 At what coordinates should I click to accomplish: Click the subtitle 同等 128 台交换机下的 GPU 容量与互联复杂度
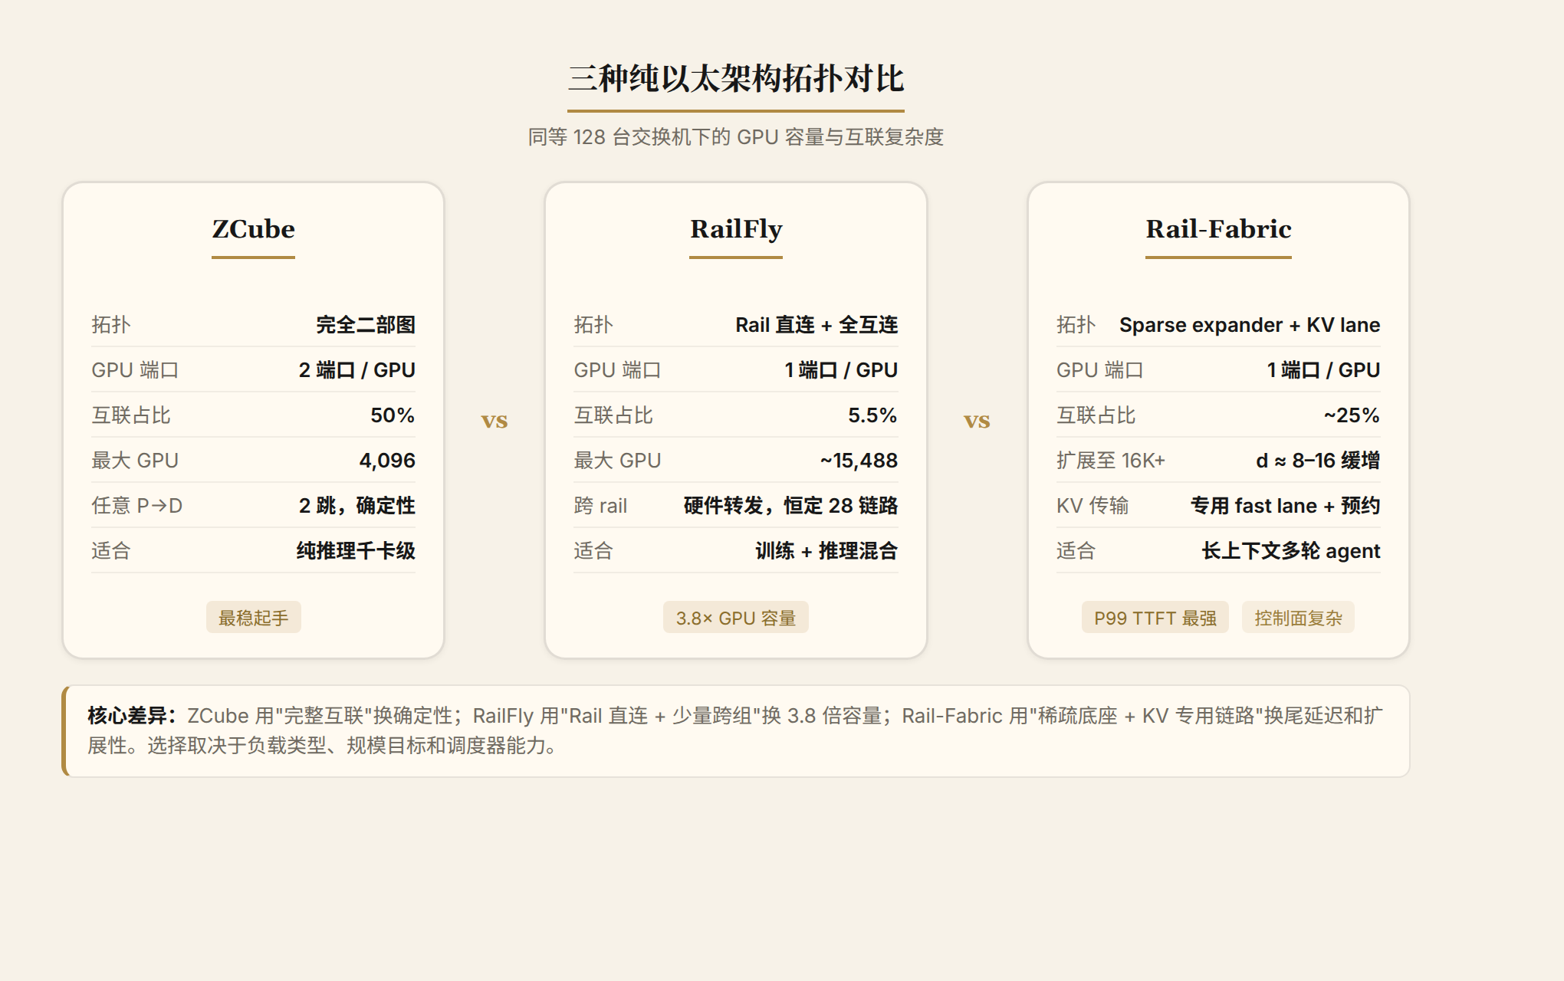tap(736, 137)
